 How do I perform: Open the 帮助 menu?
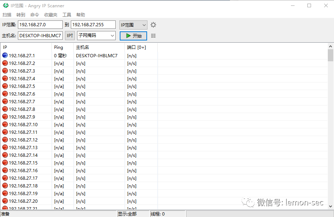click(x=81, y=15)
